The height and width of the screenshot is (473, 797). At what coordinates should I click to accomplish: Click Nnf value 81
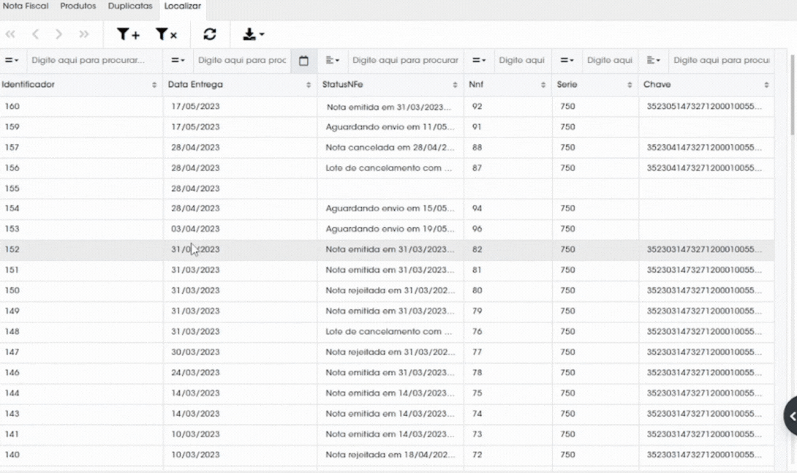[x=477, y=270]
